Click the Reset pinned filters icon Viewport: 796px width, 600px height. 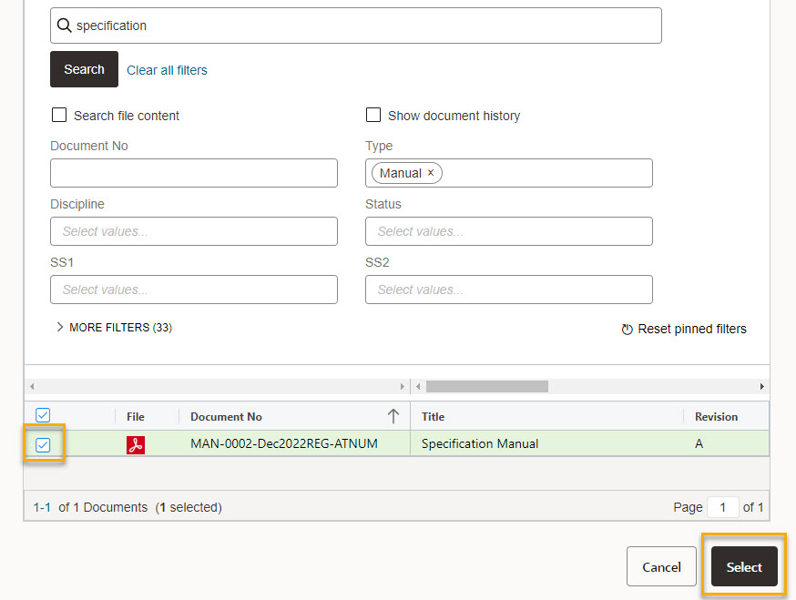point(627,330)
